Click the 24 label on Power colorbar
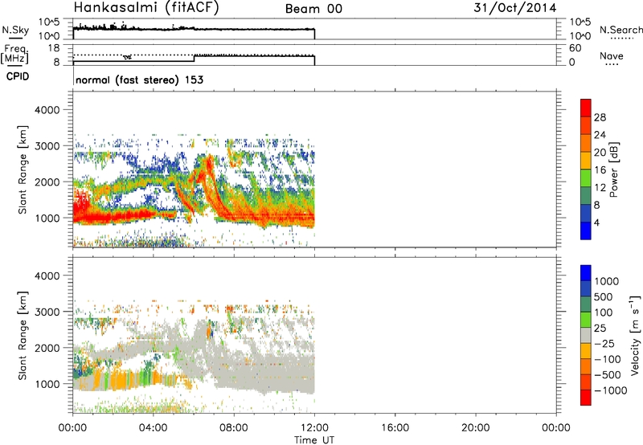This screenshot has width=643, height=445. (x=600, y=135)
